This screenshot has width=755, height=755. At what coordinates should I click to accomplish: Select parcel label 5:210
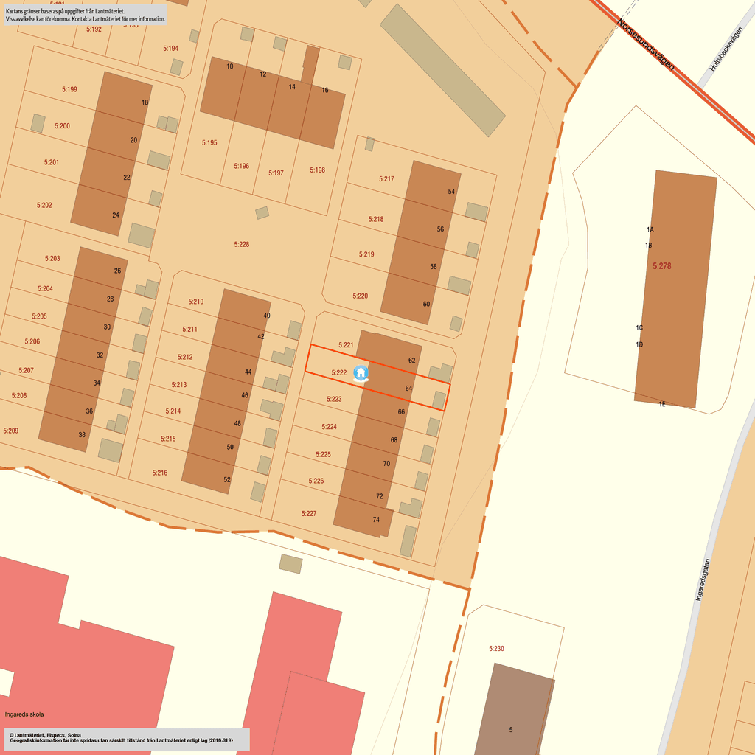pyautogui.click(x=196, y=302)
